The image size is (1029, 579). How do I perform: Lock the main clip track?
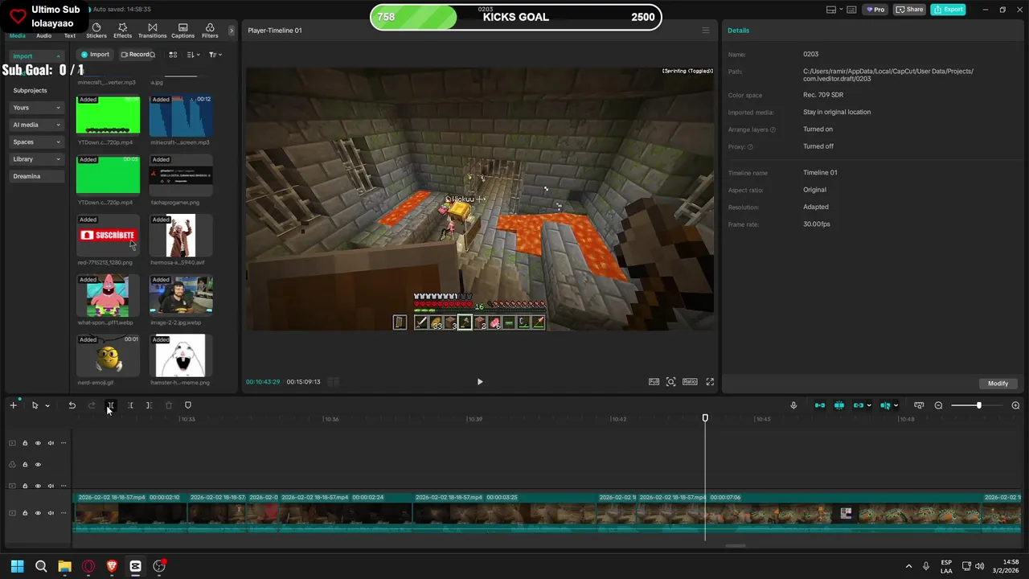point(25,513)
